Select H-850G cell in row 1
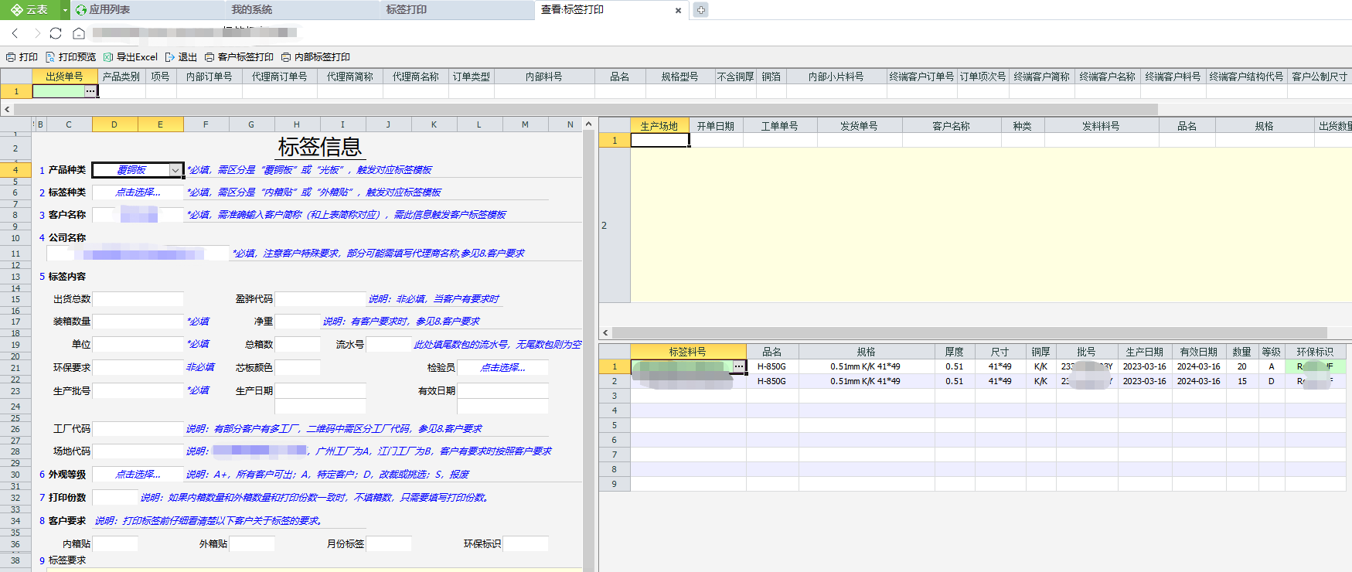The width and height of the screenshot is (1352, 572). tap(772, 366)
